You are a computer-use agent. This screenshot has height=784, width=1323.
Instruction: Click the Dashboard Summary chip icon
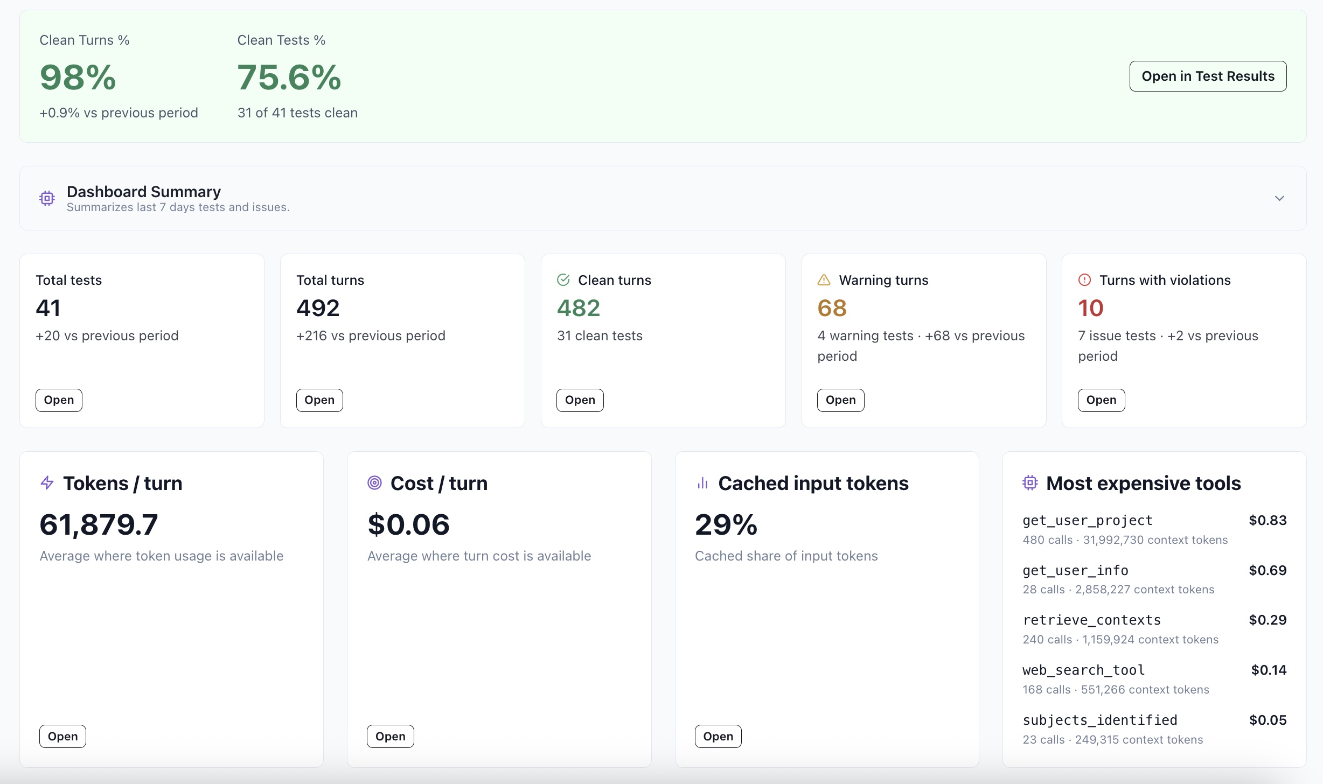pyautogui.click(x=47, y=198)
